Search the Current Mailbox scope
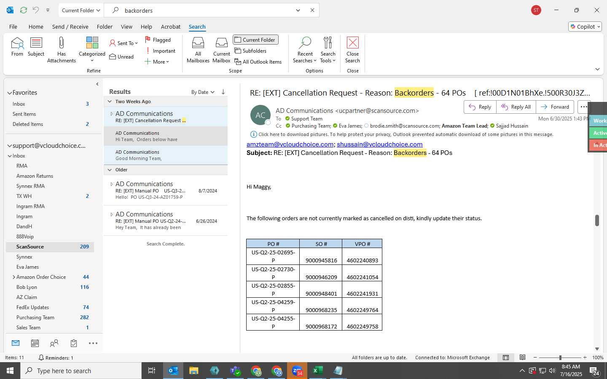Image resolution: width=607 pixels, height=379 pixels. coord(222,50)
